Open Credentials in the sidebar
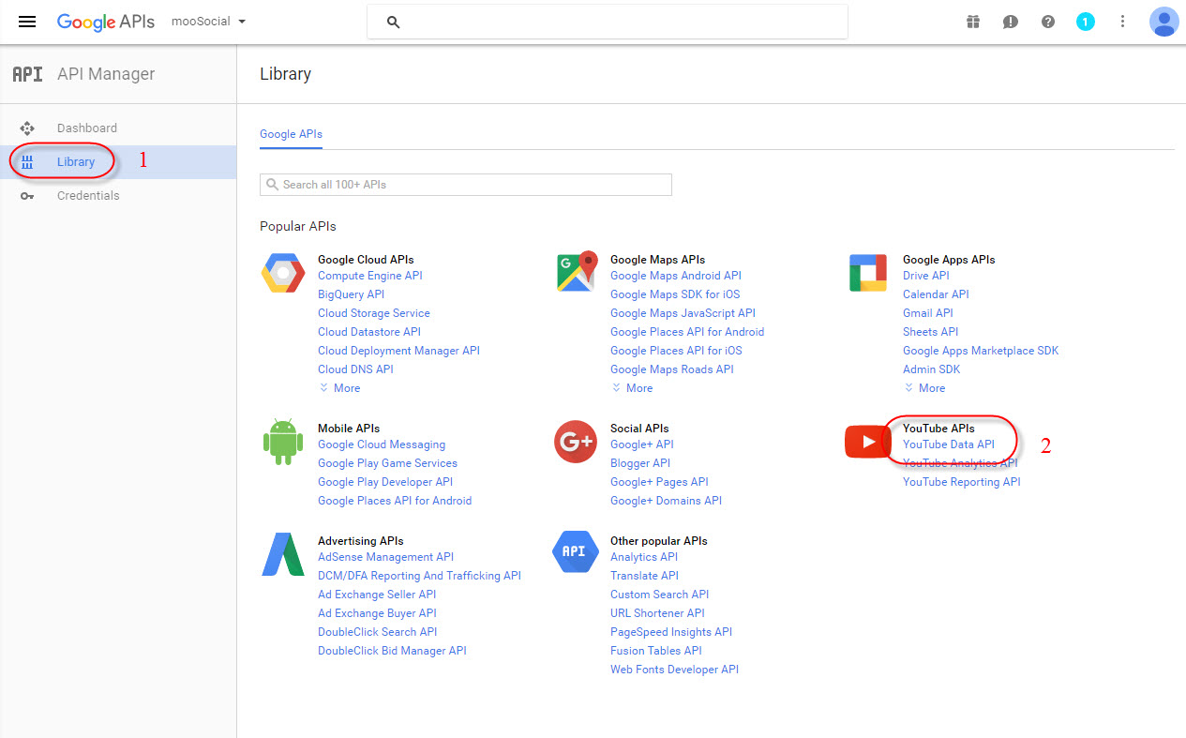1186x738 pixels. (88, 196)
